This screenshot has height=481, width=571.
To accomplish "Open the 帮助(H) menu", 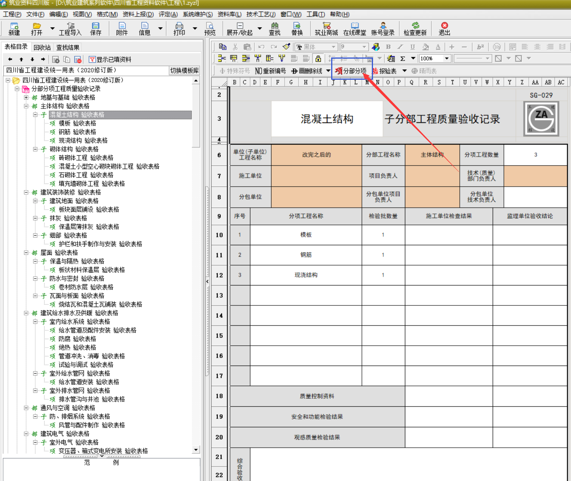I will click(340, 14).
